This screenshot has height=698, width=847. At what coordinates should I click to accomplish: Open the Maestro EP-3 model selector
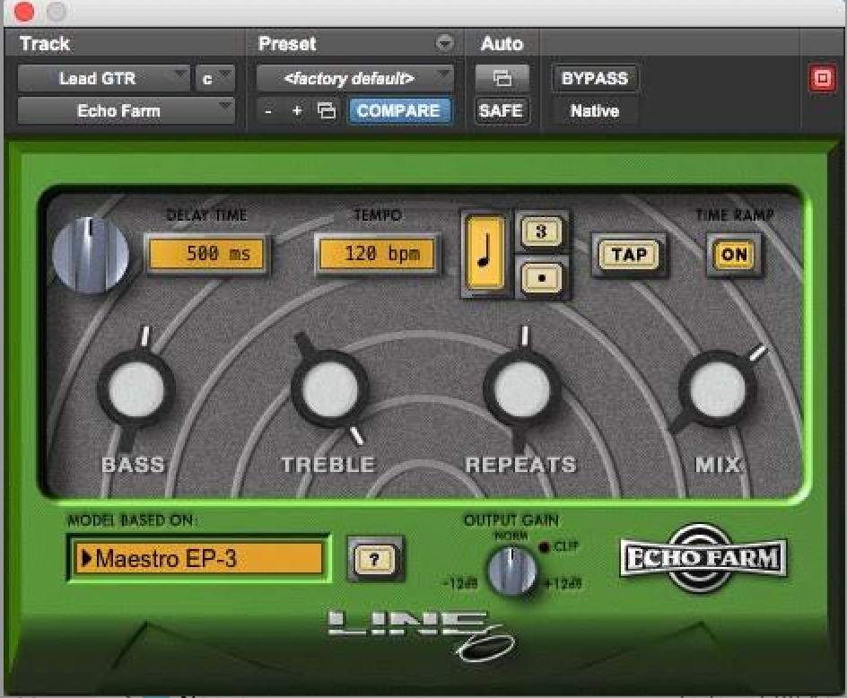(x=199, y=558)
